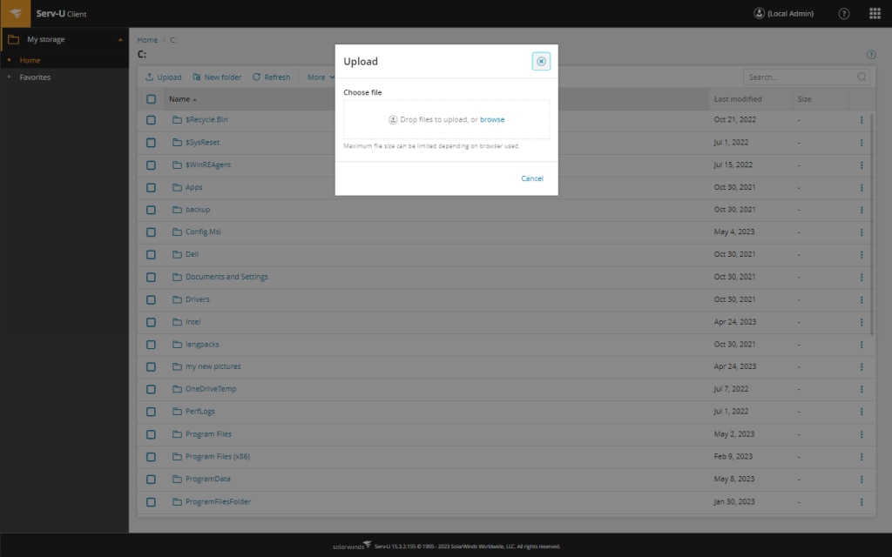Select Home in the sidebar
The image size is (892, 557).
(30, 60)
